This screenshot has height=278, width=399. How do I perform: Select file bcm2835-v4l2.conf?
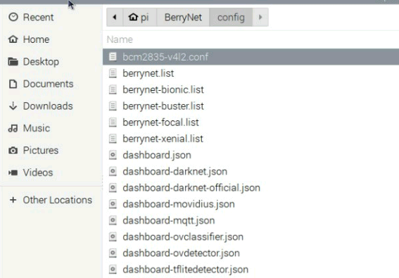click(x=251, y=57)
